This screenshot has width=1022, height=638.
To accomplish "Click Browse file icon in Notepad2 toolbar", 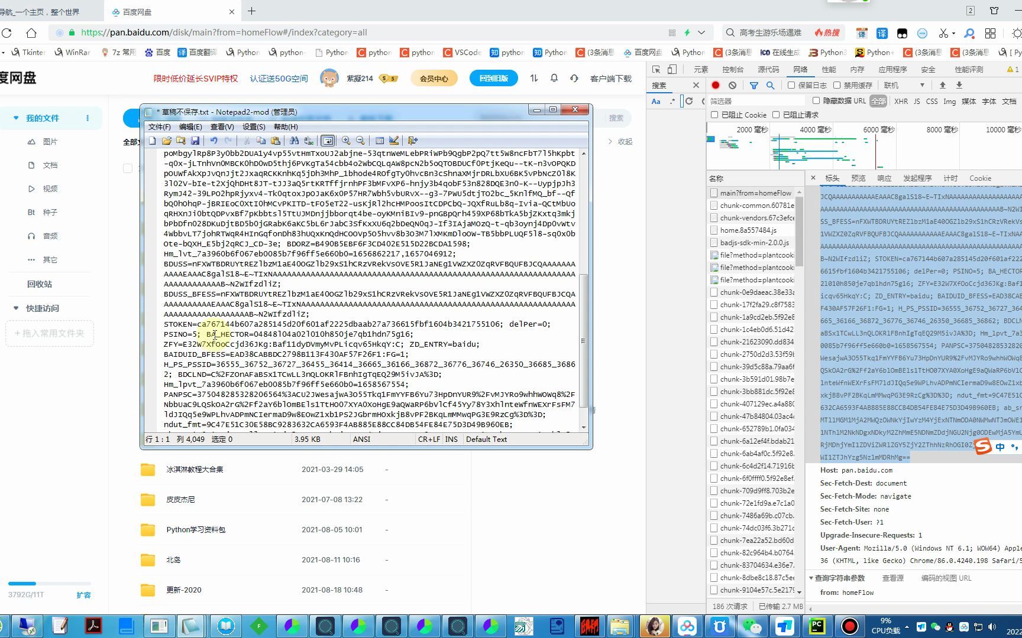I will (x=181, y=141).
